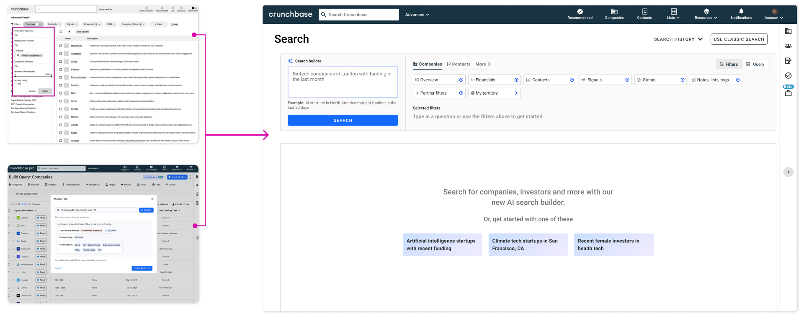Open the notes edit icon in right sidebar
This screenshot has height=316, width=804.
click(x=788, y=61)
